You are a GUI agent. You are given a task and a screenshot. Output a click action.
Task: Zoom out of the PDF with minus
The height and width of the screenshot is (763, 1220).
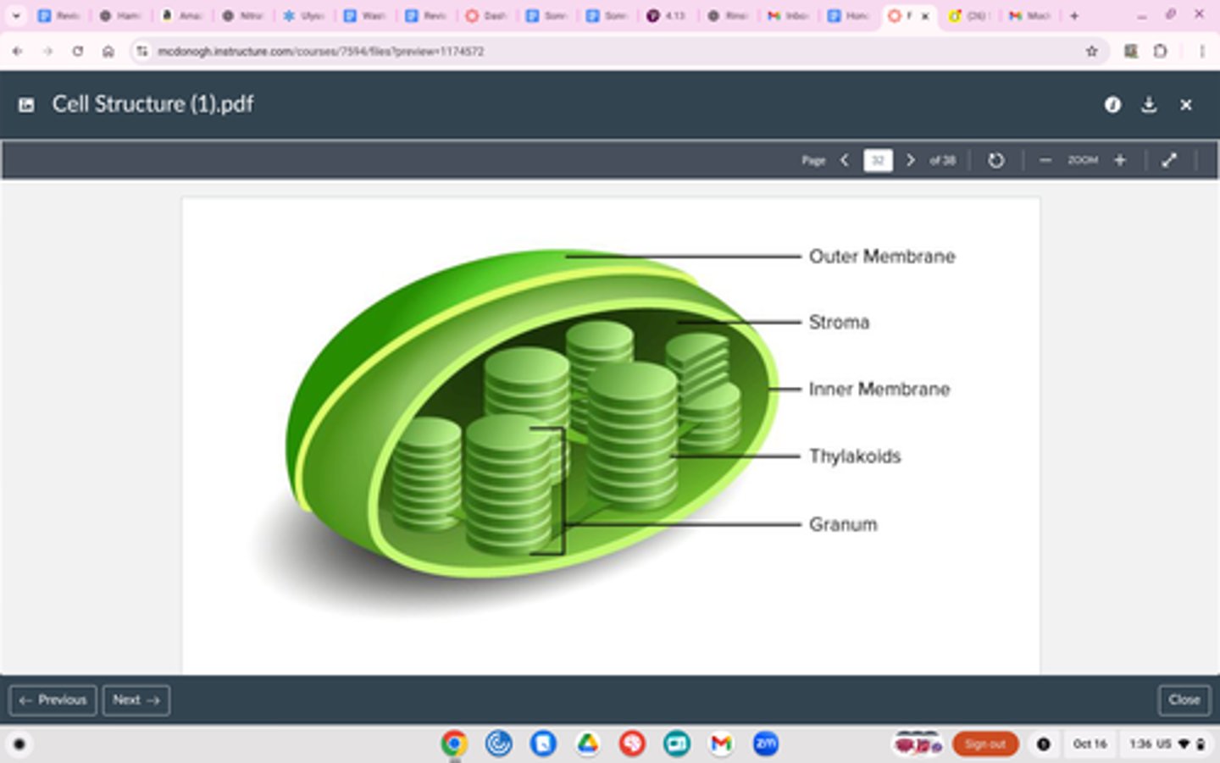coord(1045,160)
